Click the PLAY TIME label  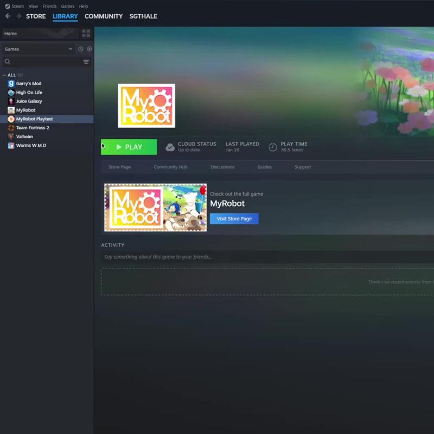click(294, 144)
